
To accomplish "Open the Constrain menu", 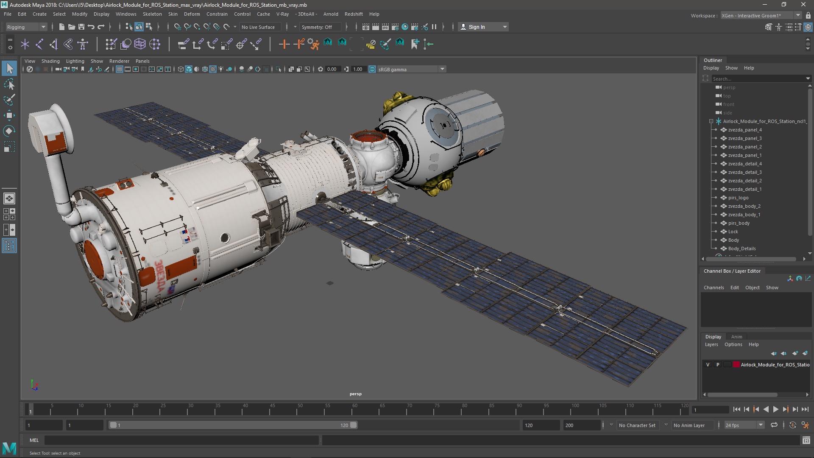I will point(217,14).
